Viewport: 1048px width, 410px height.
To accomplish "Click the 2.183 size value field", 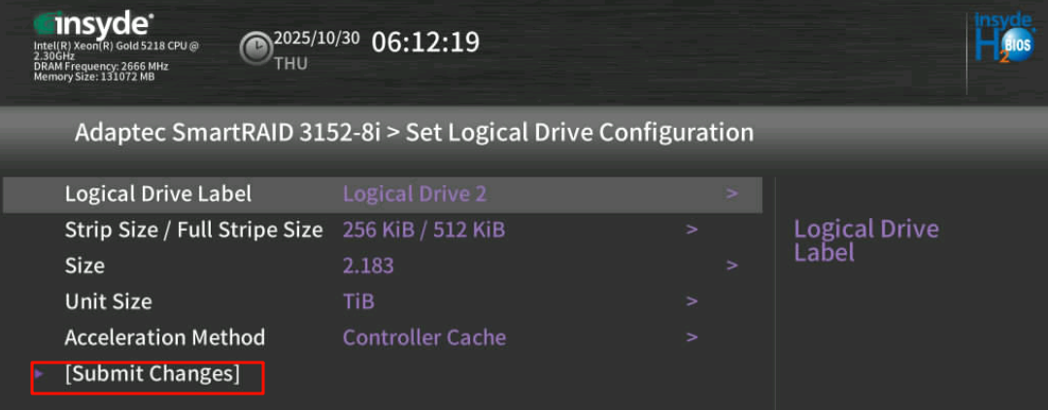I will [x=368, y=266].
